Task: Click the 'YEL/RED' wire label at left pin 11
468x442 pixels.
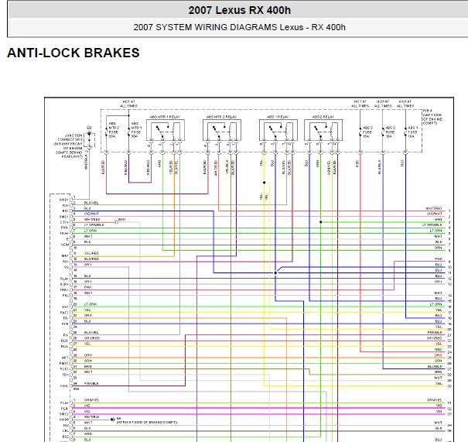Action: [91, 253]
